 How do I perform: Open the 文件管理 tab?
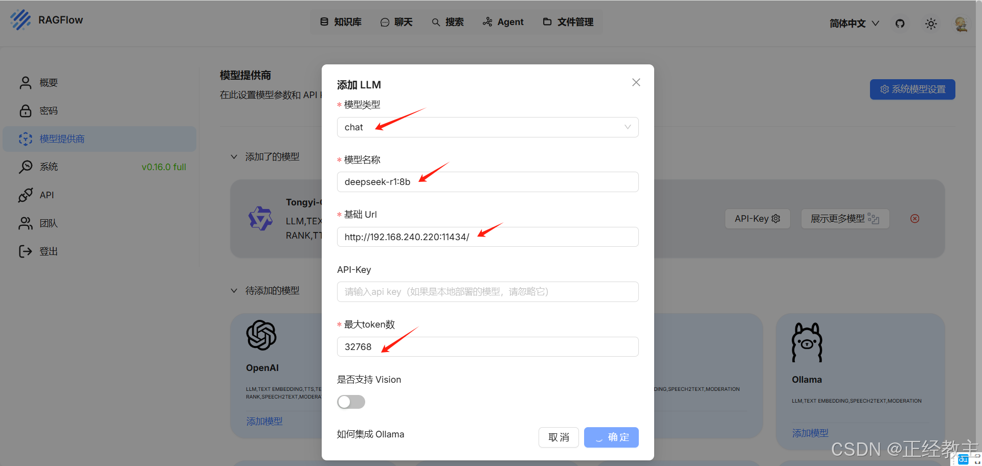[x=568, y=22]
